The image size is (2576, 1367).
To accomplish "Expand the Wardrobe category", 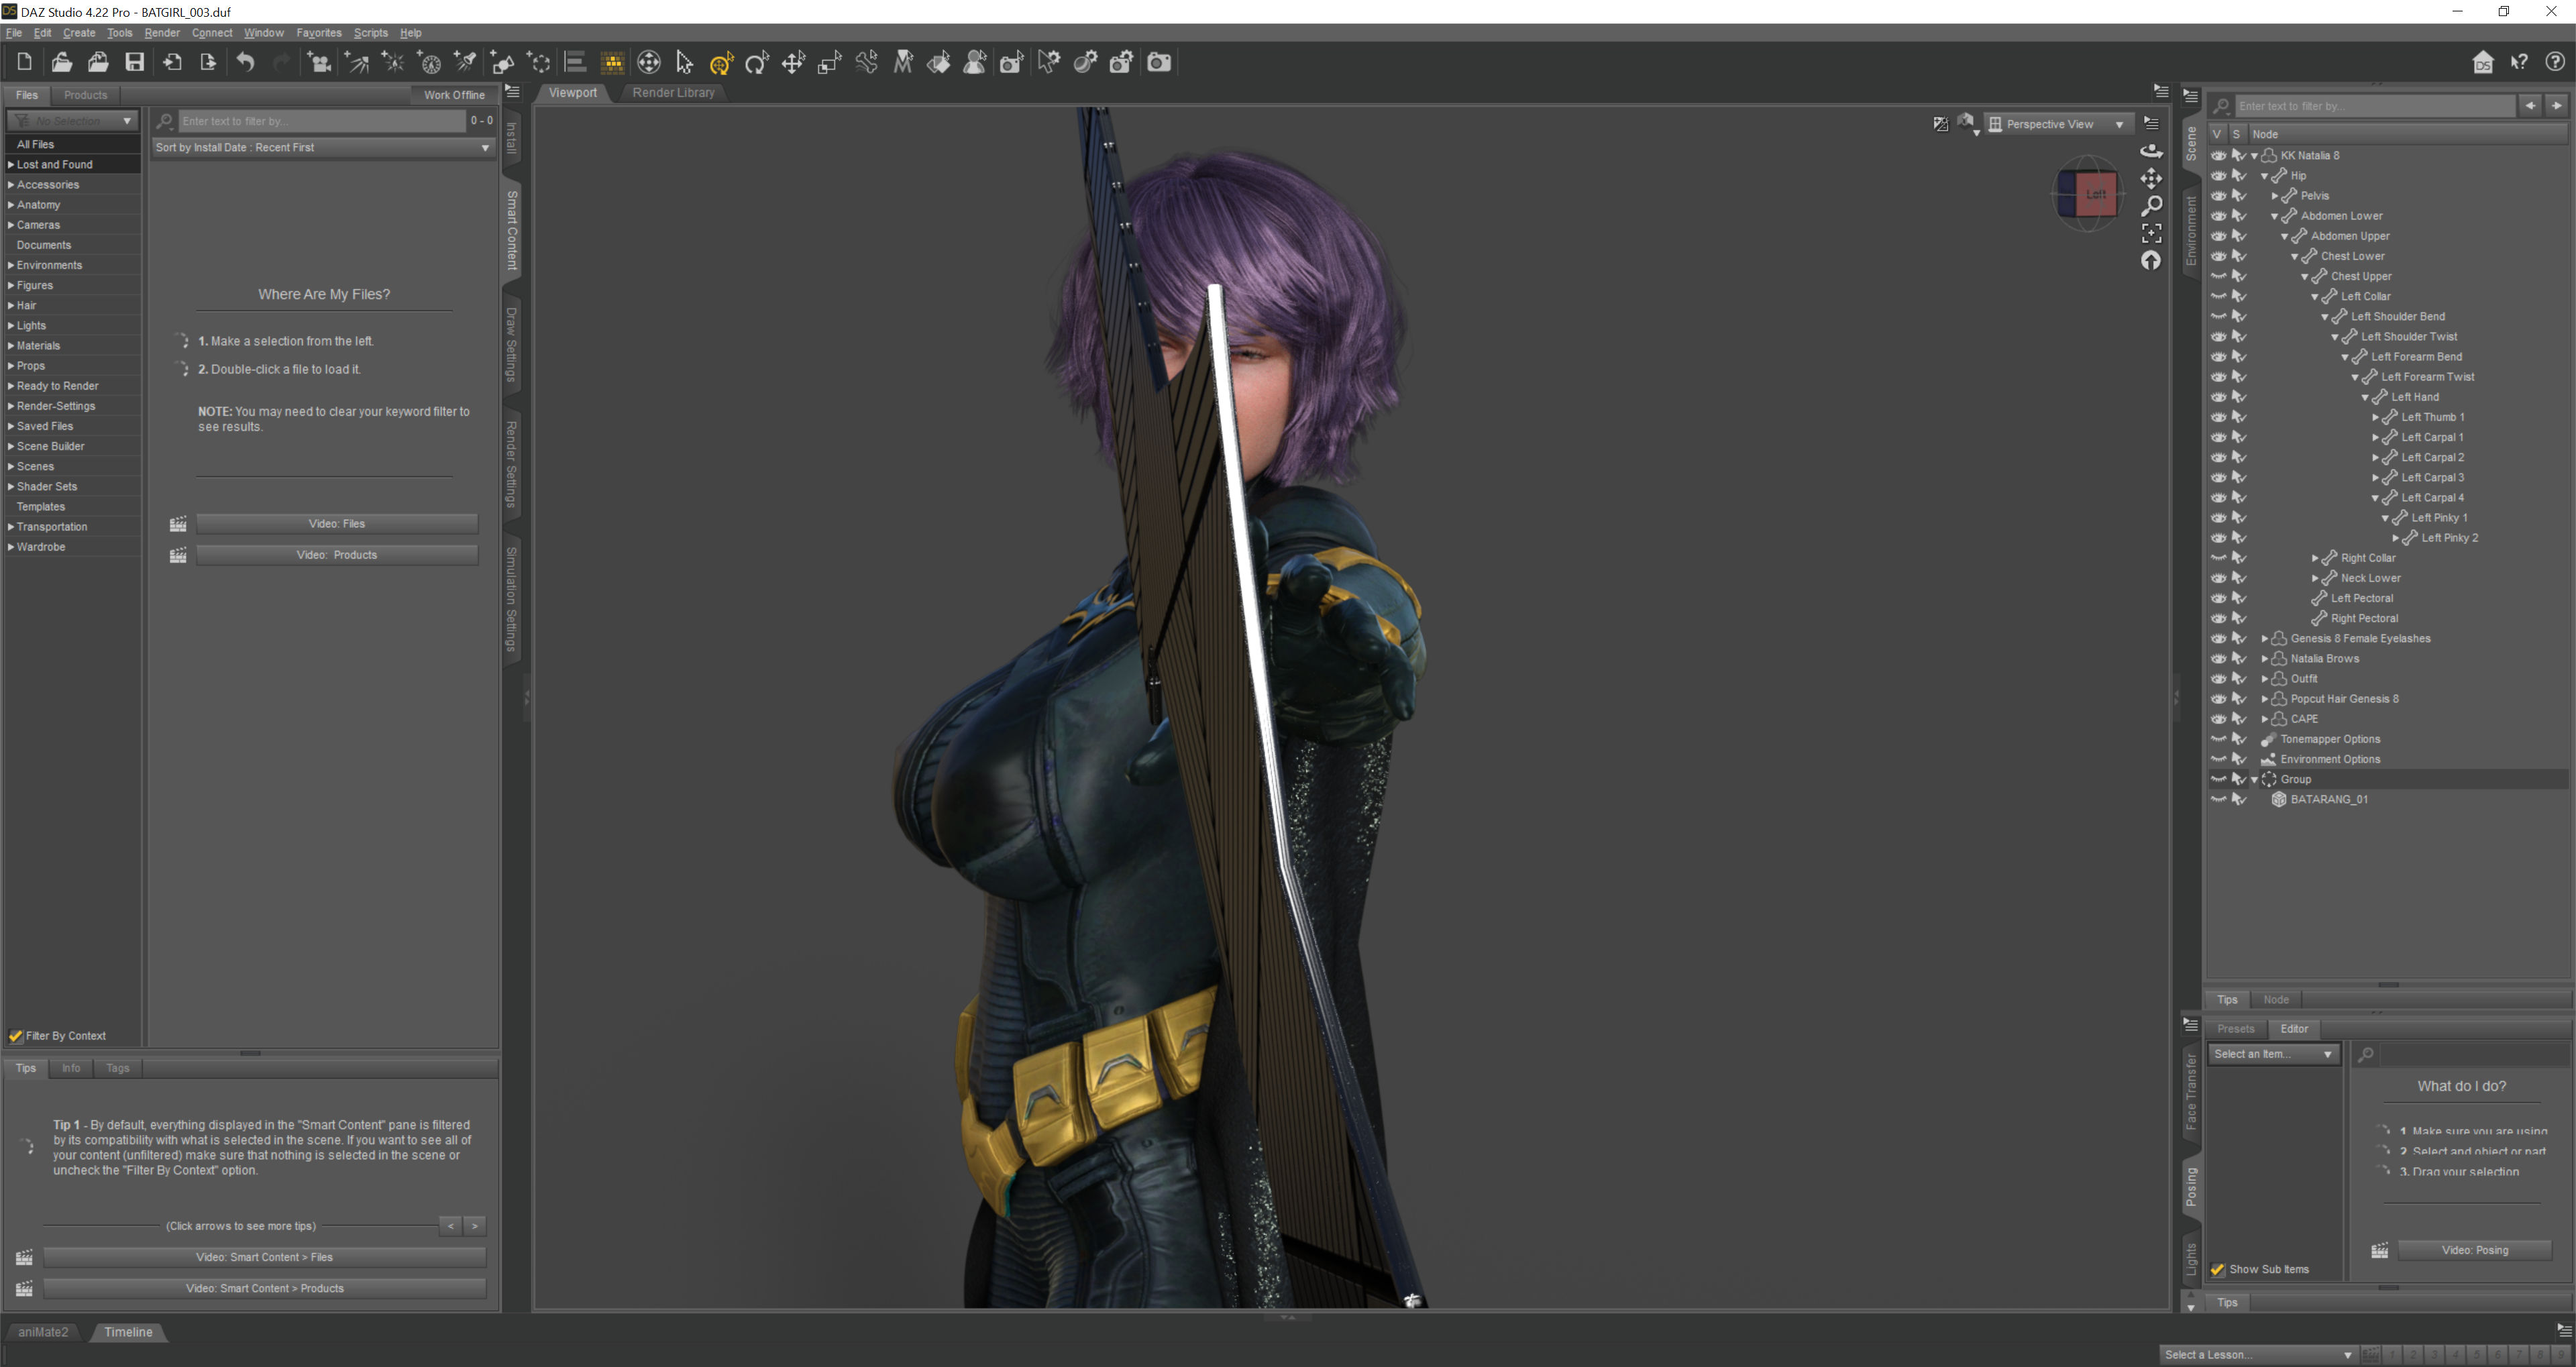I will [11, 547].
